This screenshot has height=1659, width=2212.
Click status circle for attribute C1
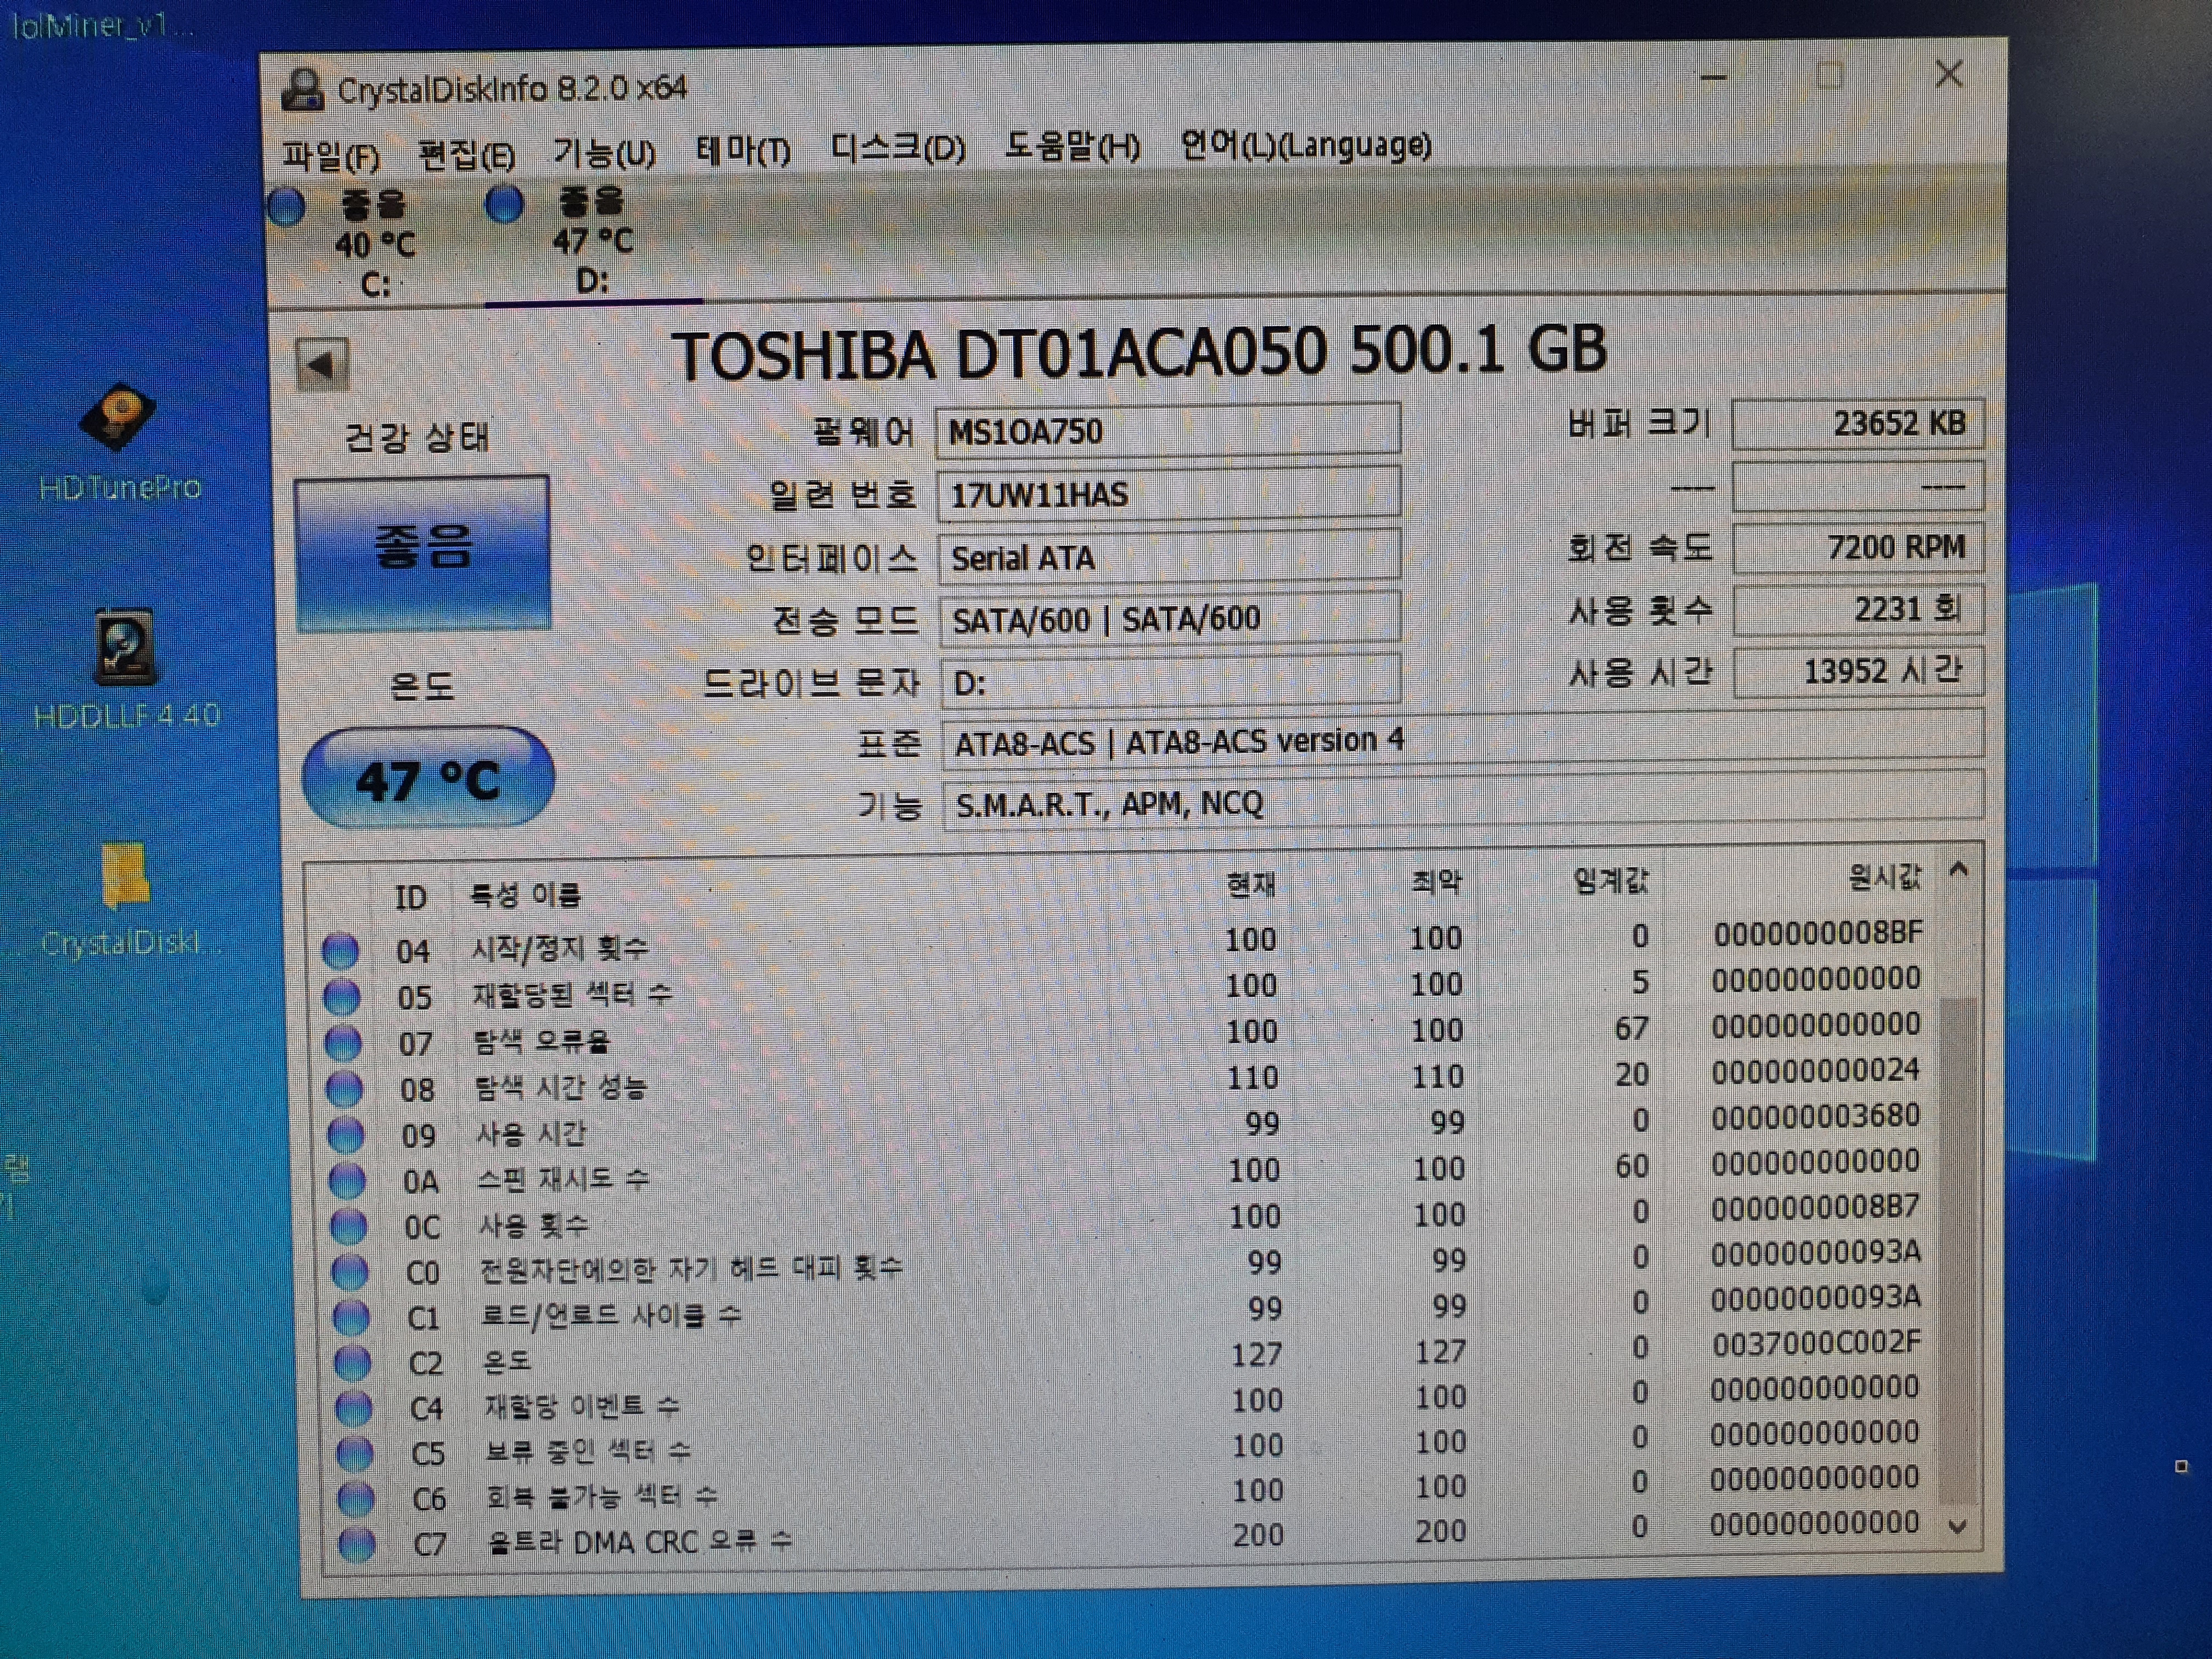(351, 1317)
